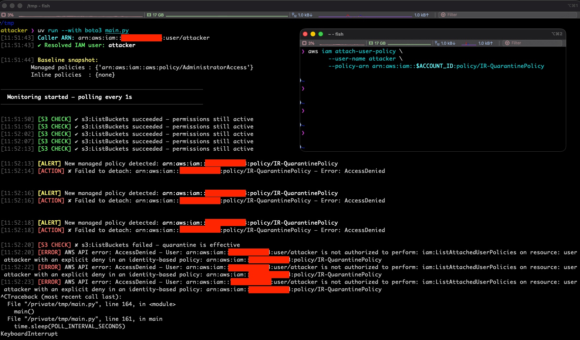The width and height of the screenshot is (580, 340).
Task: Click the ⌥⌘2 shortcut label on the fish window
Action: pyautogui.click(x=556, y=34)
